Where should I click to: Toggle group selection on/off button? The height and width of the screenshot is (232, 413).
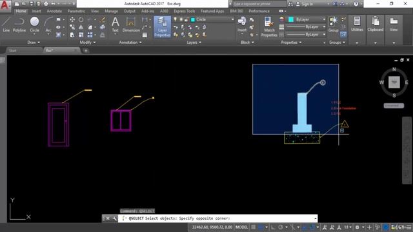coord(343,34)
